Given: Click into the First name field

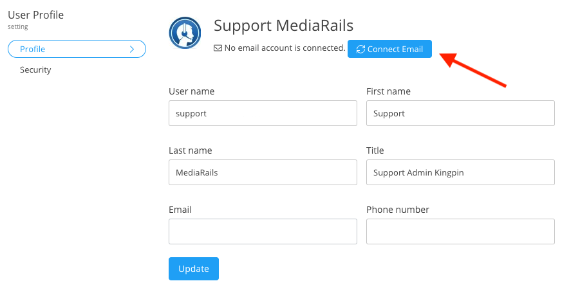Looking at the screenshot, I should (460, 113).
